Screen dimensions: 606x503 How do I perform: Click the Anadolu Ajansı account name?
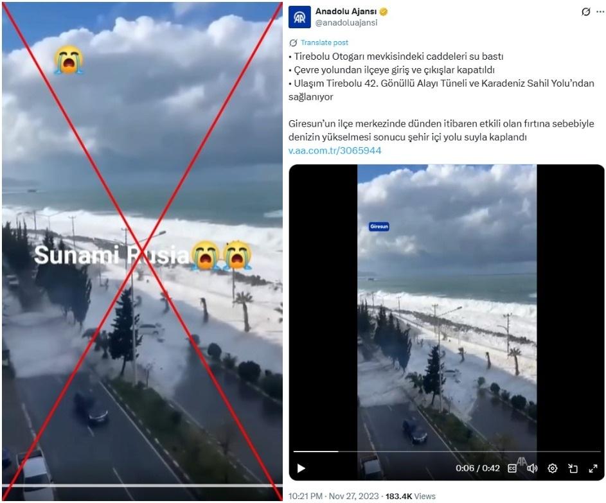tap(346, 12)
